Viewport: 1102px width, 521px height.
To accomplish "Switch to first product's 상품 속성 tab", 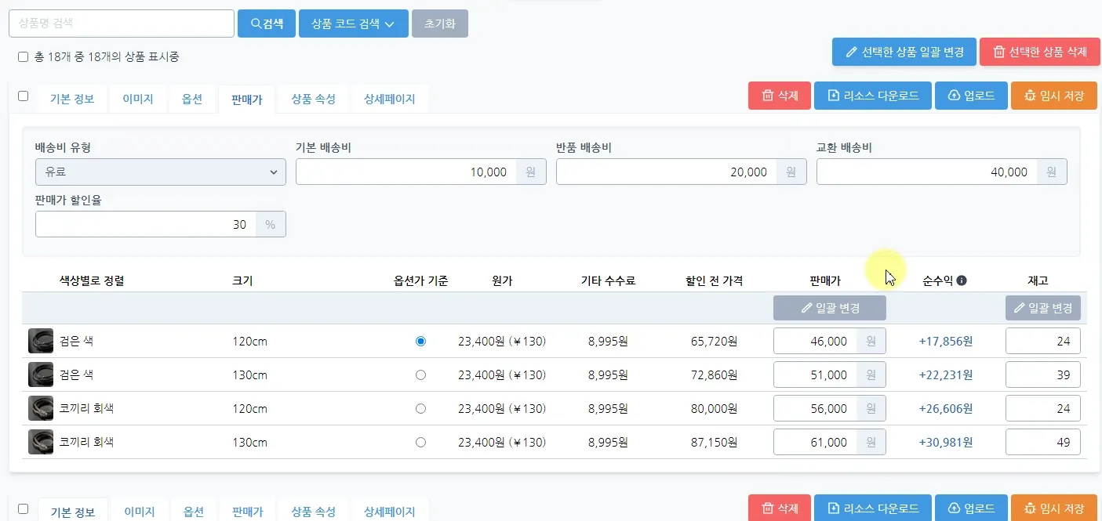I will coord(314,99).
